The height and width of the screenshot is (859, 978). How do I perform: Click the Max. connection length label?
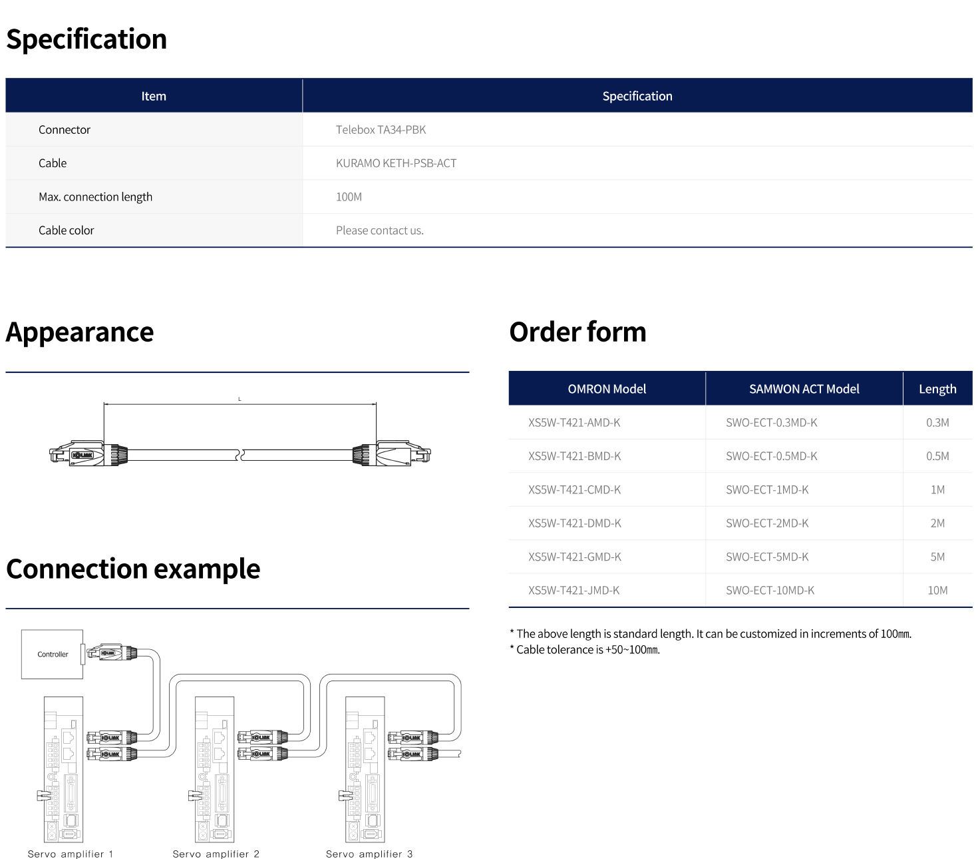pos(95,197)
